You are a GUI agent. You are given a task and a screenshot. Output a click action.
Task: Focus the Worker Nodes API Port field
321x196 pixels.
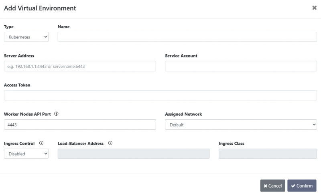click(80, 125)
